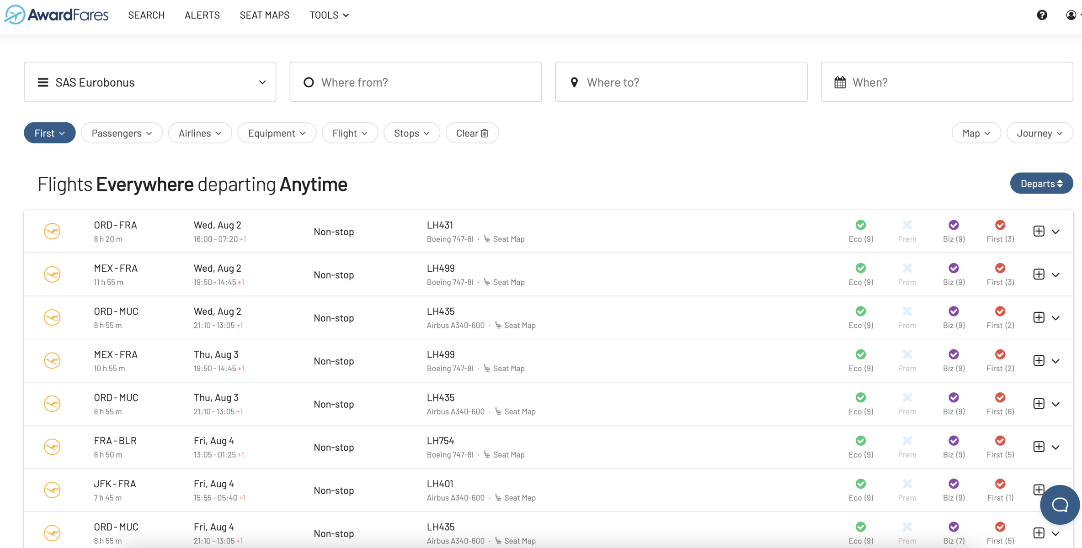Viewport: 1082px width, 548px height.
Task: Click the Biz (9) check on LH499 Aug 2
Action: [953, 268]
